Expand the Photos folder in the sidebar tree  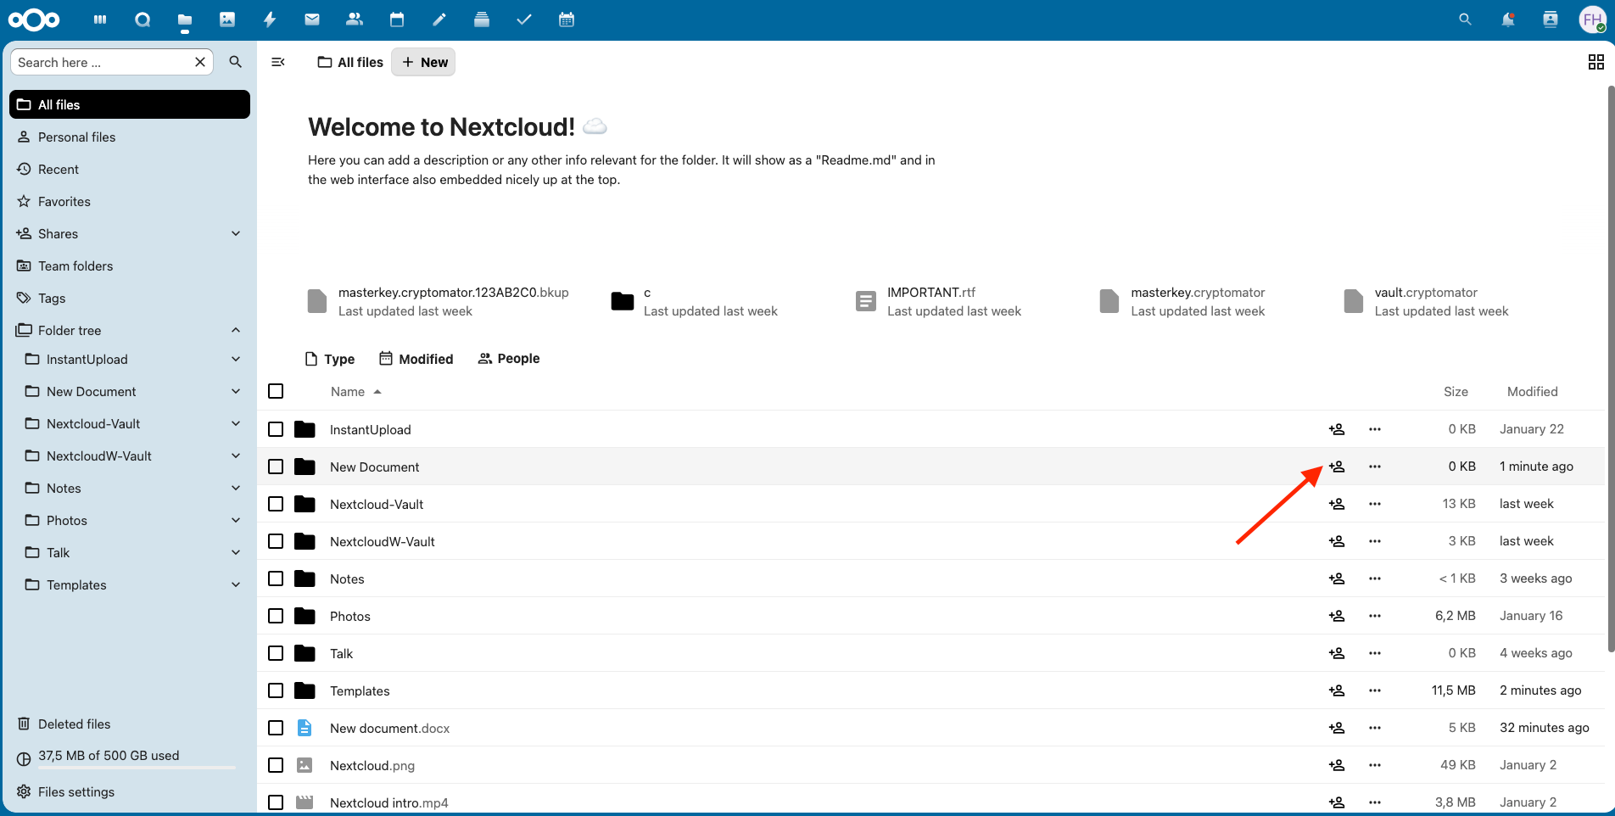[x=235, y=520]
